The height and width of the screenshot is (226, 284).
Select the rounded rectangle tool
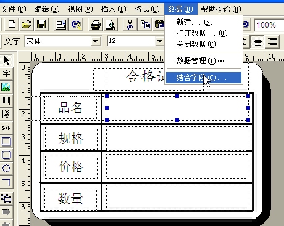coord(6,155)
